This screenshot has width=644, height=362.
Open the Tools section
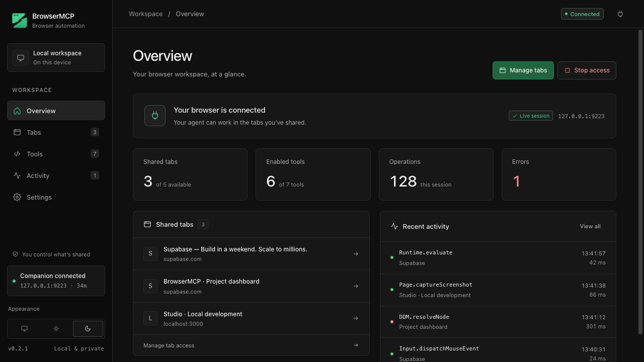tap(56, 154)
